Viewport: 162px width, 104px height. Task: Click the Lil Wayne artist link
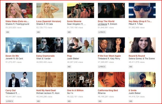coord(102,24)
